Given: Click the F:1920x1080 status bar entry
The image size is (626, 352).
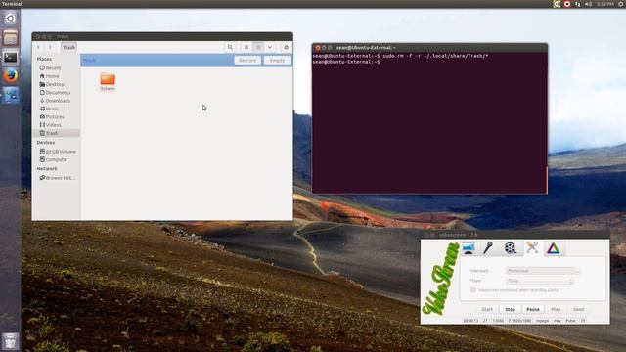Looking at the screenshot, I should pos(519,321).
